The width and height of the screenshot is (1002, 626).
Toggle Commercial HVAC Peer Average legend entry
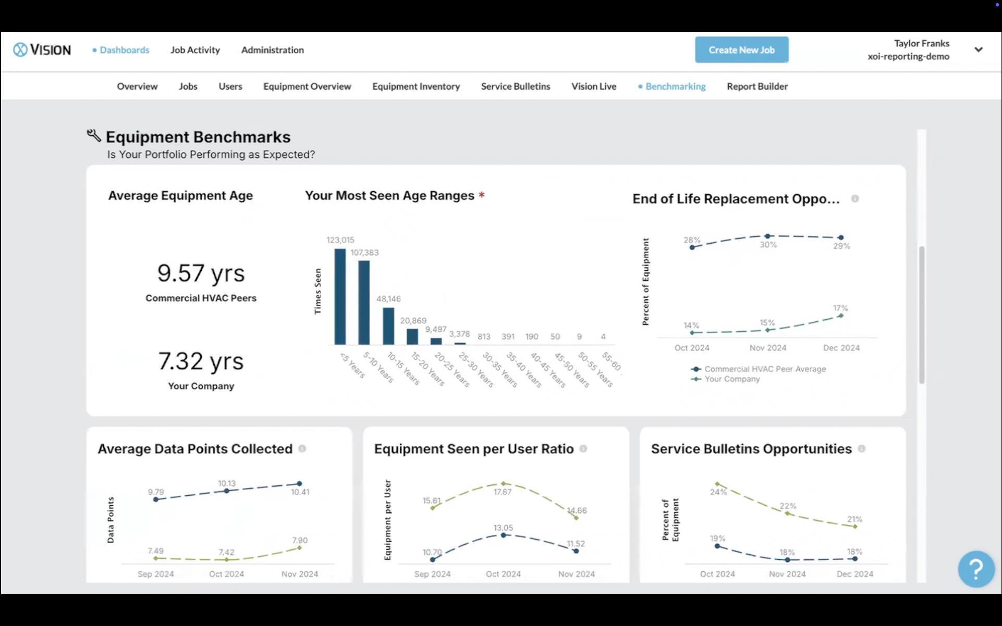[x=764, y=369]
